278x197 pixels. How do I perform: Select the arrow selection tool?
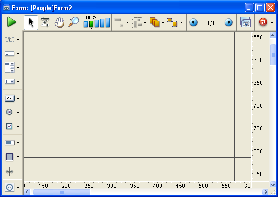click(x=31, y=22)
